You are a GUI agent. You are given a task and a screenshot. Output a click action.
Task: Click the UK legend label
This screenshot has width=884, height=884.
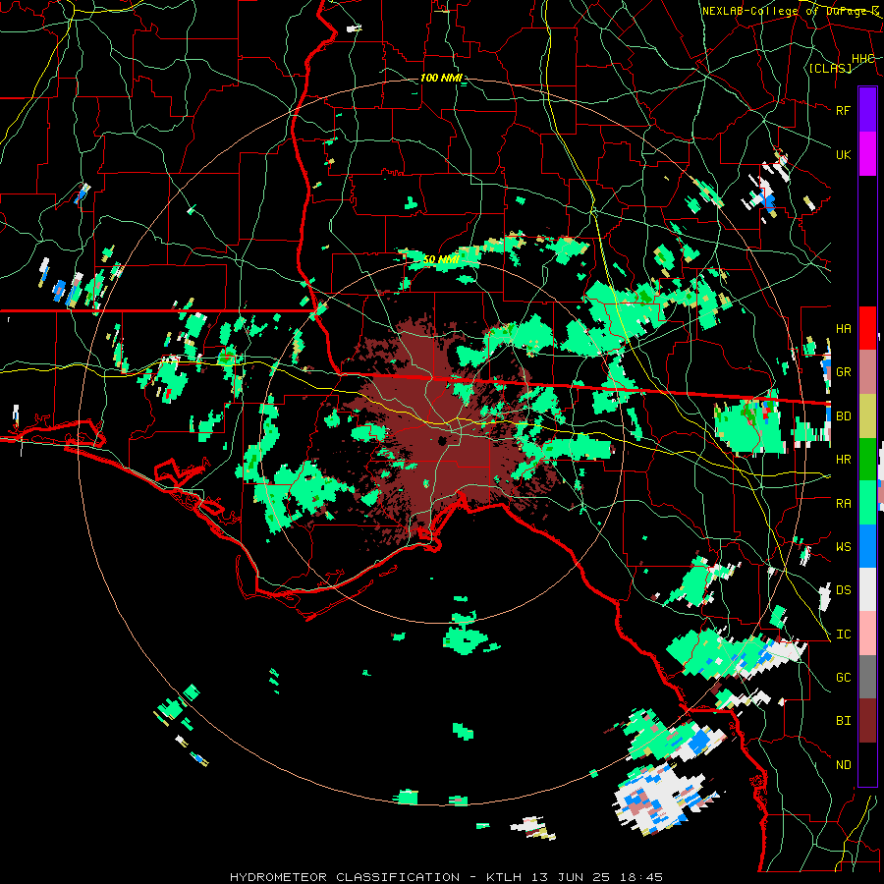pos(843,154)
